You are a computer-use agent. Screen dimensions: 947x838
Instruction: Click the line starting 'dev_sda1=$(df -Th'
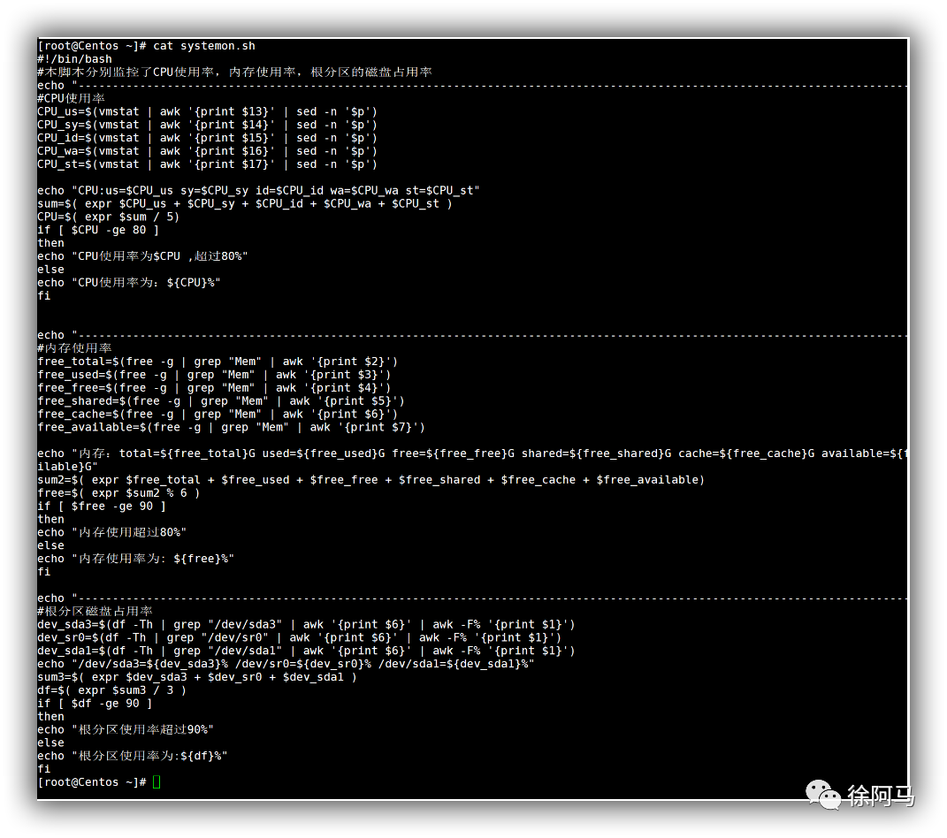click(x=306, y=651)
